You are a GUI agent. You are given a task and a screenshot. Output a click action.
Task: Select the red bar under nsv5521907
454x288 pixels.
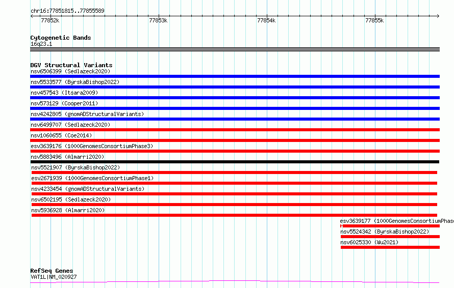pos(234,172)
